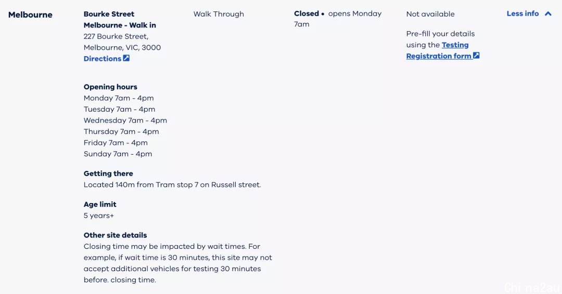
Task: Select the 227 Bourke Street address text
Action: pos(122,42)
